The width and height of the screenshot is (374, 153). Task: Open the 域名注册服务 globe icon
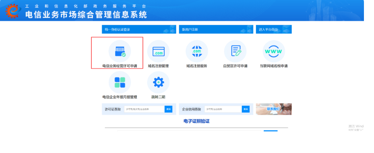coord(197,51)
